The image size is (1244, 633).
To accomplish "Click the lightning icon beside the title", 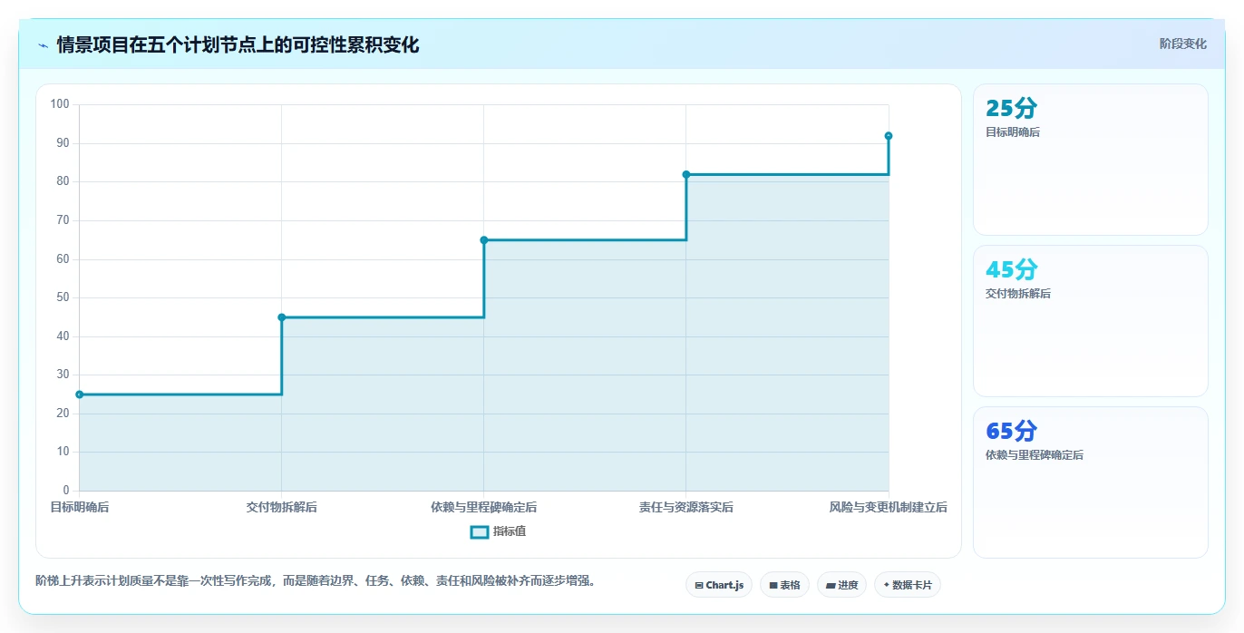I will 43,45.
